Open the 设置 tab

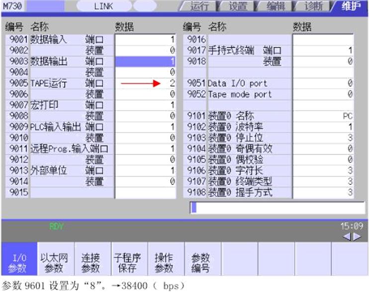pyautogui.click(x=238, y=6)
